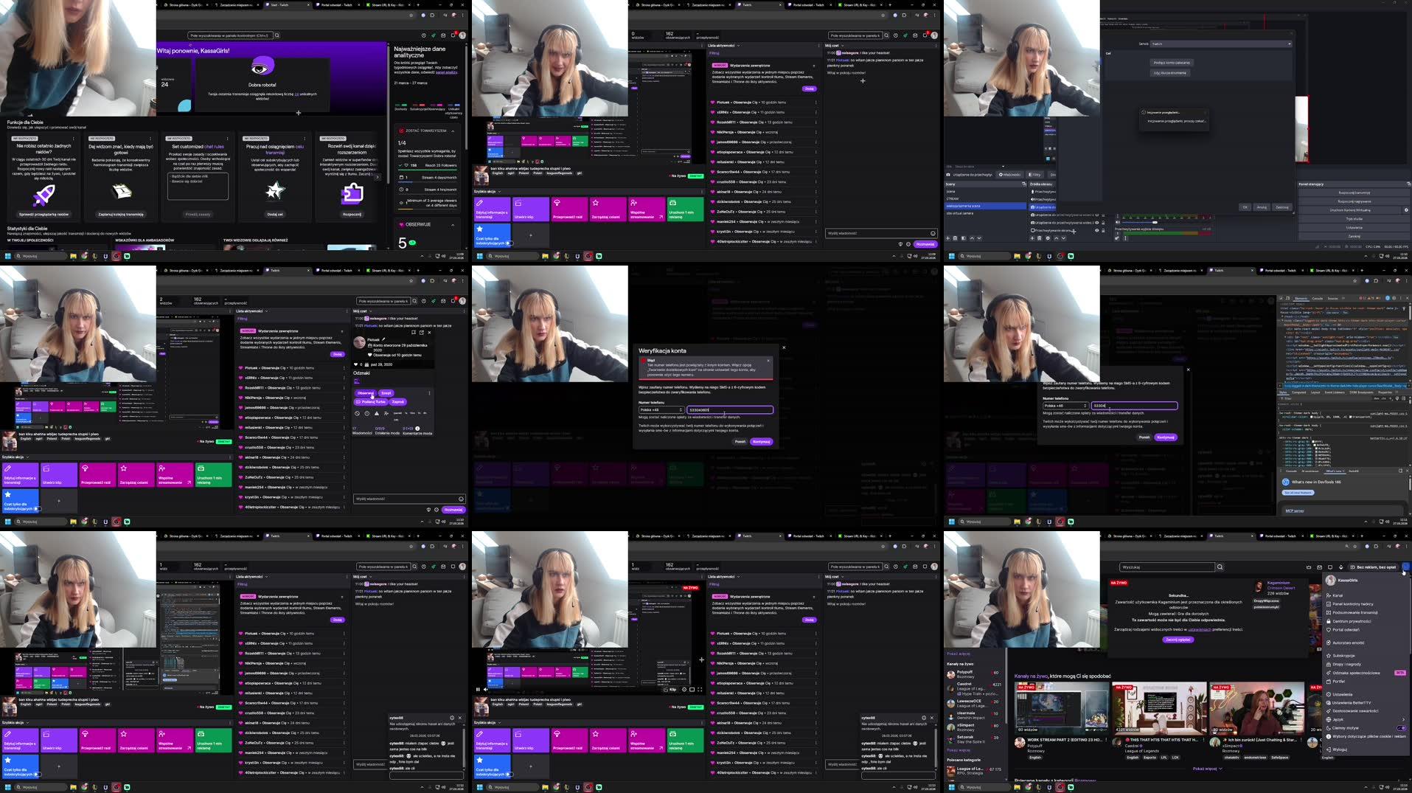1412x793 pixels.
Task: Select Panel kontrolny twórcy in account menu
Action: tap(1366, 604)
